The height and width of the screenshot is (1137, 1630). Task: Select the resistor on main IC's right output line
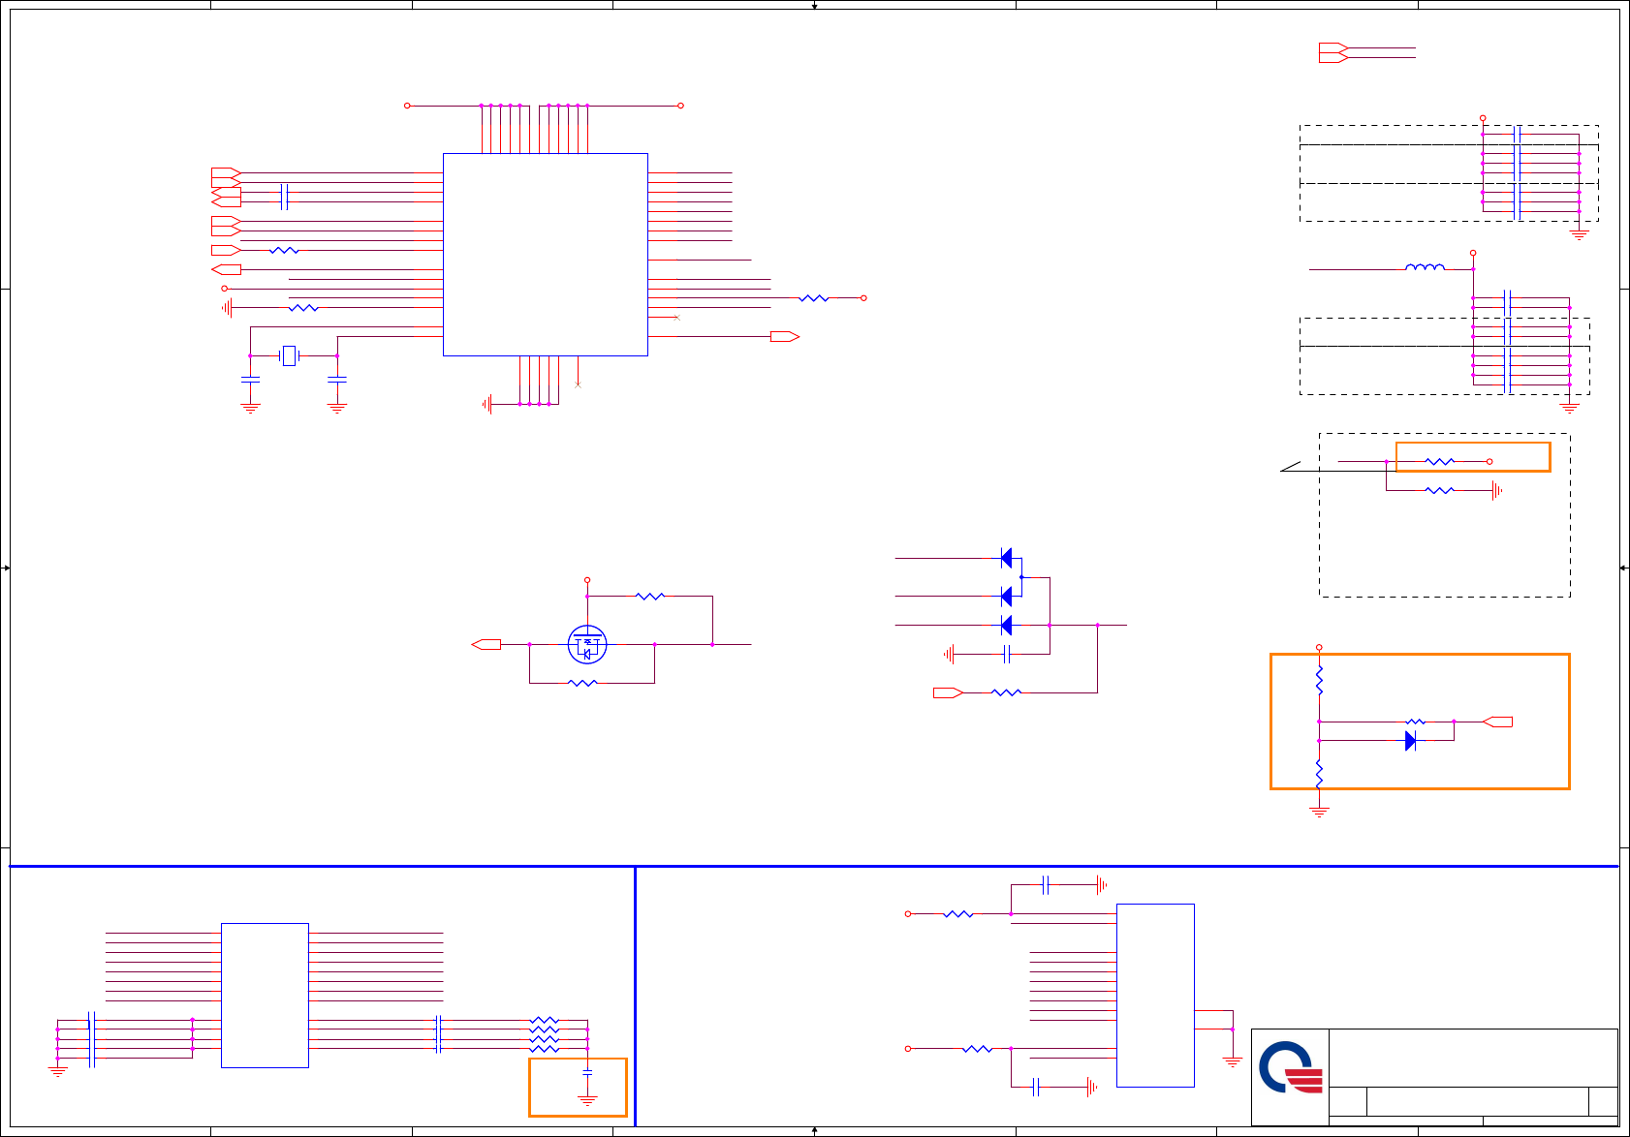pos(814,298)
